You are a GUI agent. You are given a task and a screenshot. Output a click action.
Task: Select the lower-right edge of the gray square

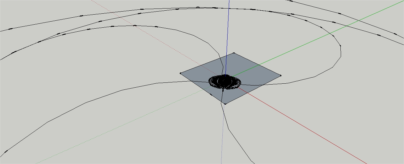[x=252, y=90]
